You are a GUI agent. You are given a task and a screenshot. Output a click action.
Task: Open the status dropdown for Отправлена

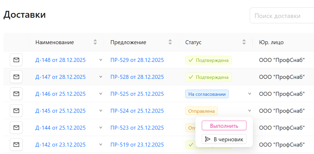(249, 111)
